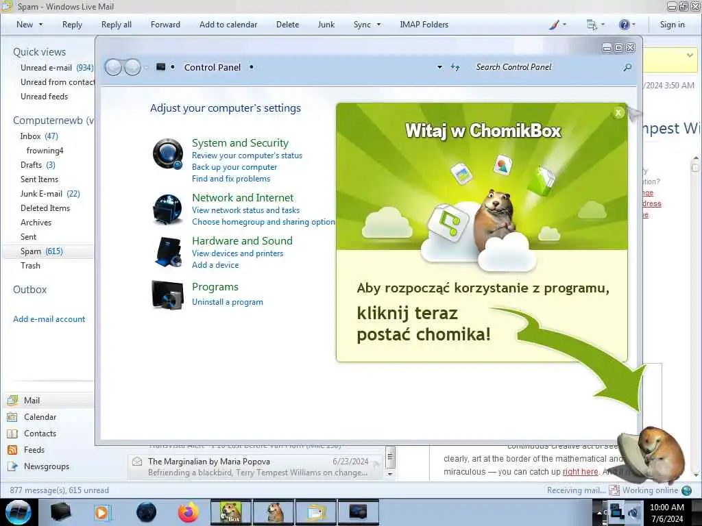702x526 pixels.
Task: Open System and Security category icon
Action: coord(167,154)
